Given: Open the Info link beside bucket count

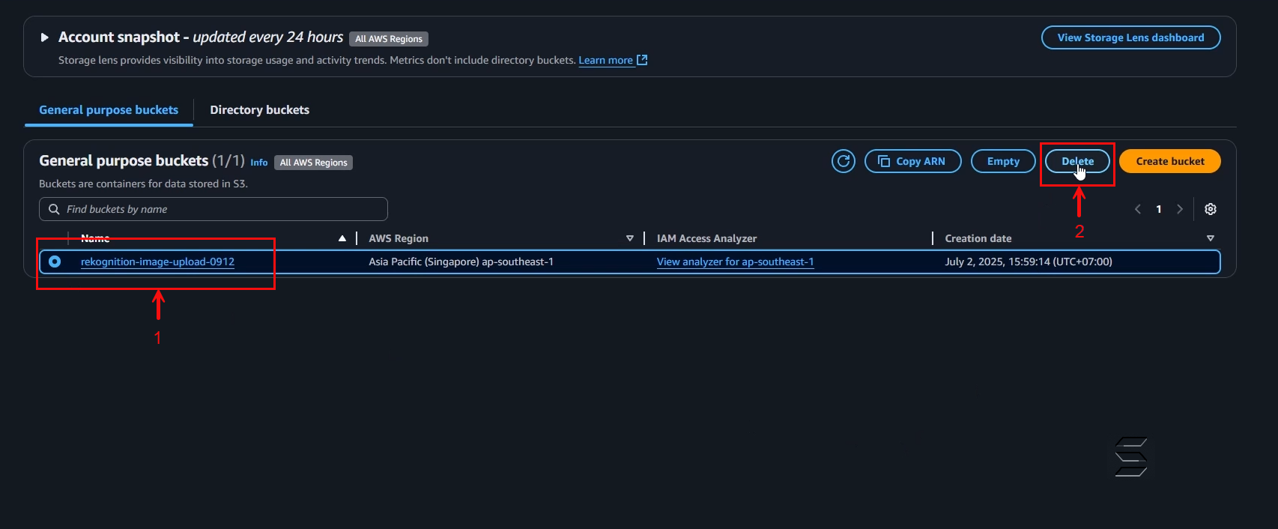Looking at the screenshot, I should 258,163.
